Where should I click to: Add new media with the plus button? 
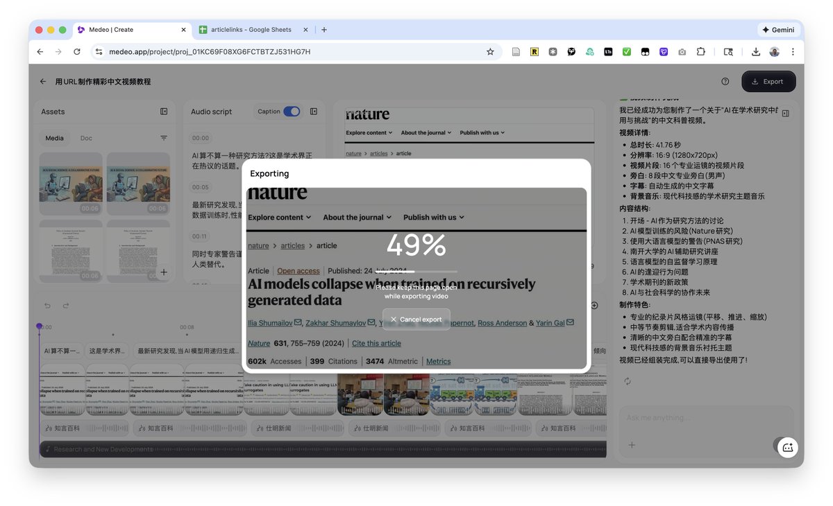point(164,272)
